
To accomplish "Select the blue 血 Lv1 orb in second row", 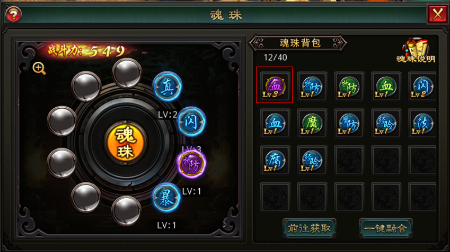I will [275, 123].
